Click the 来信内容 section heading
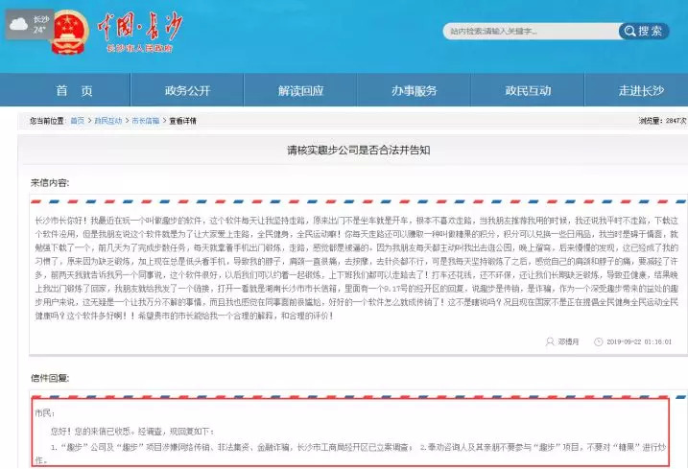Image resolution: width=688 pixels, height=469 pixels. (x=50, y=183)
